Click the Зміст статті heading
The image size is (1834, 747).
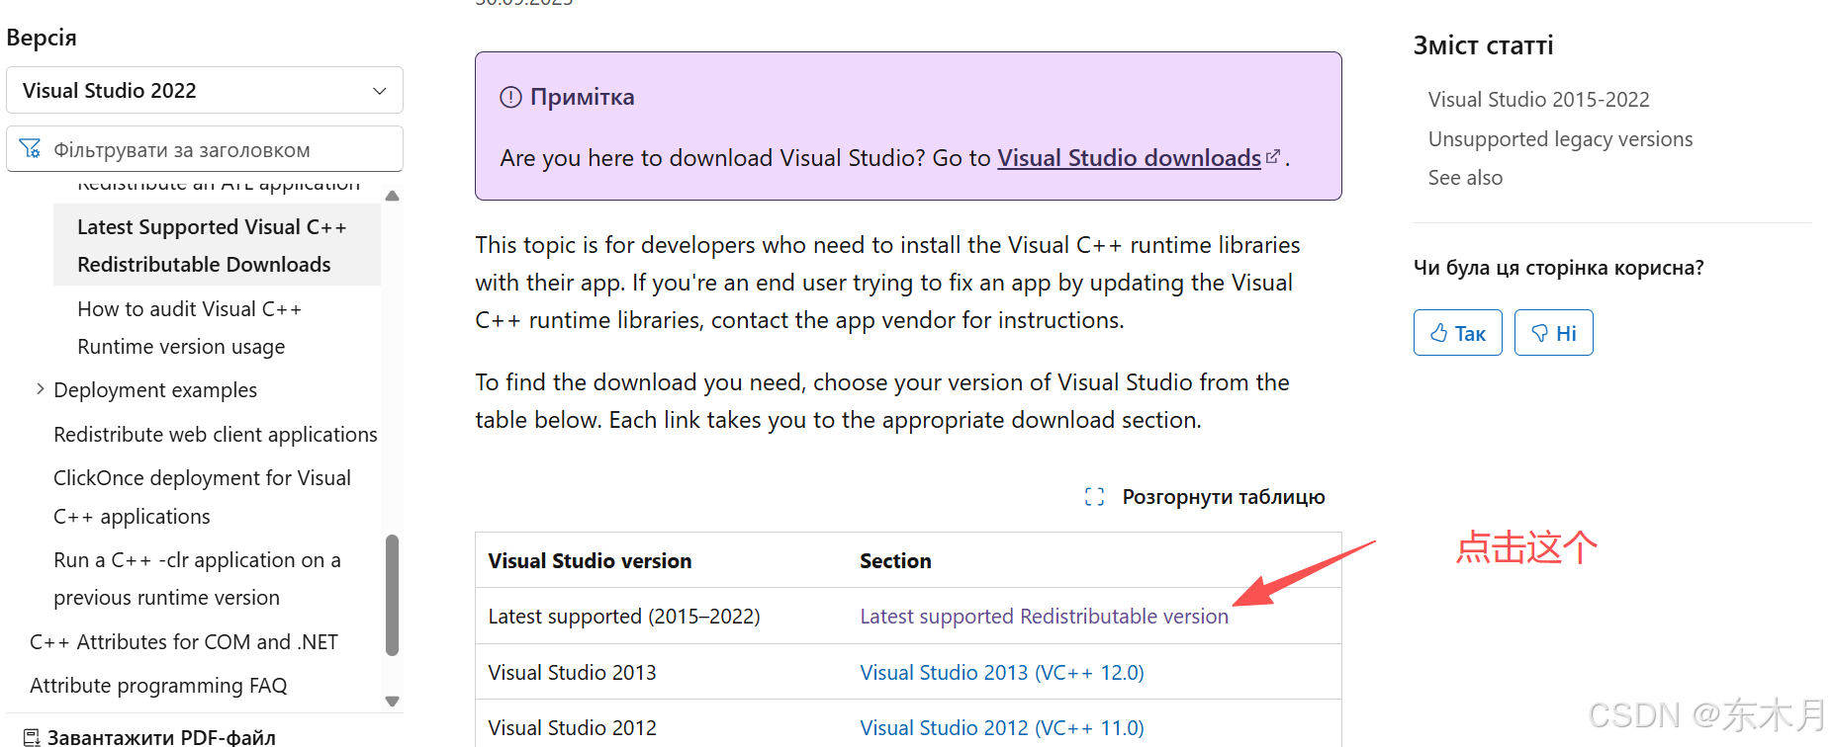pos(1483,45)
